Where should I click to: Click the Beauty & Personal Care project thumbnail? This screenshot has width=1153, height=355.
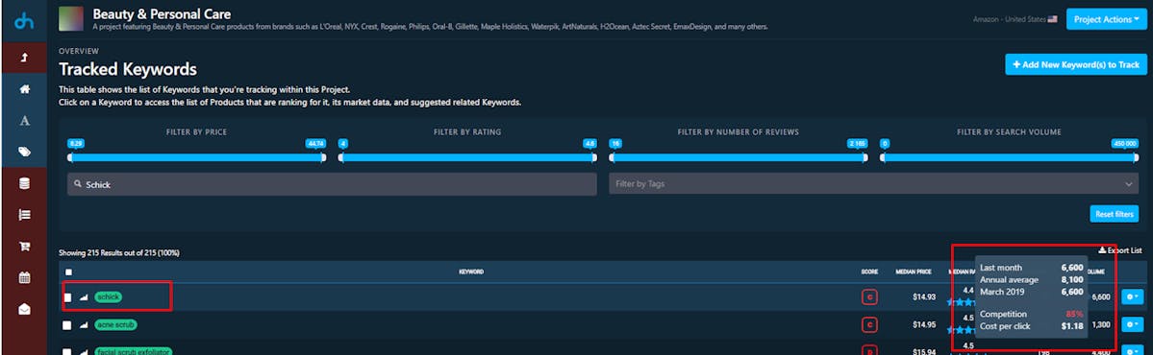(70, 19)
